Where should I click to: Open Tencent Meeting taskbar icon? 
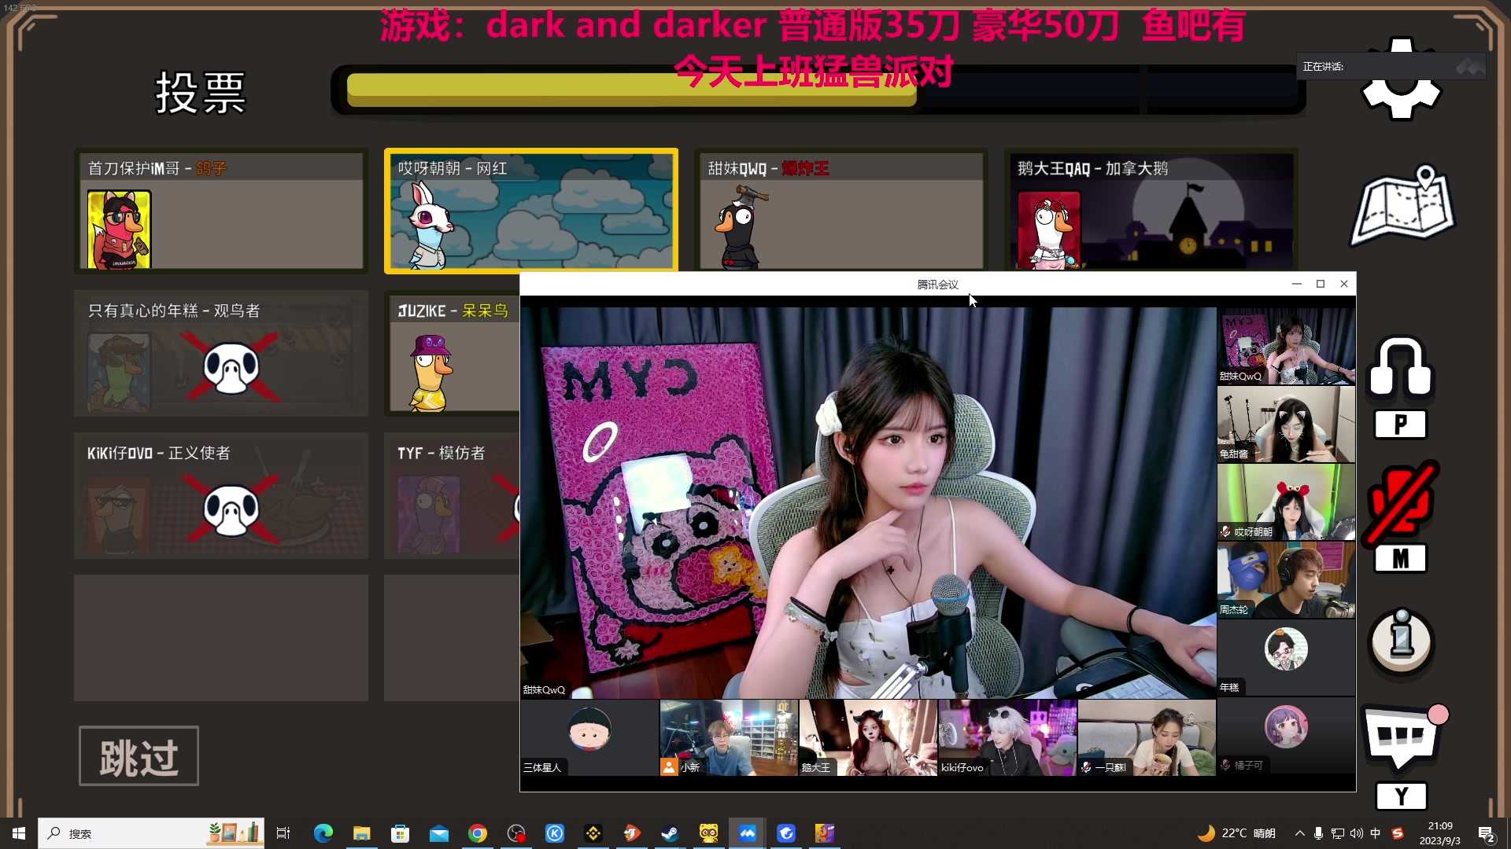click(x=748, y=833)
